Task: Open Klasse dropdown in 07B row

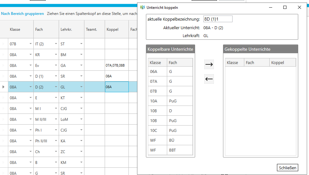Action: (30, 44)
